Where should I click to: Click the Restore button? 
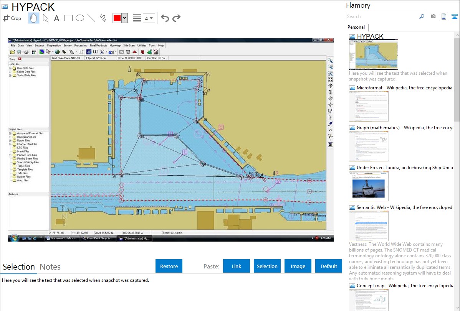[169, 266]
